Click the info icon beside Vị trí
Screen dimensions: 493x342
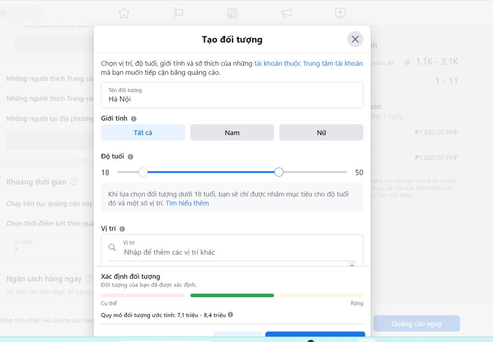pyautogui.click(x=122, y=229)
